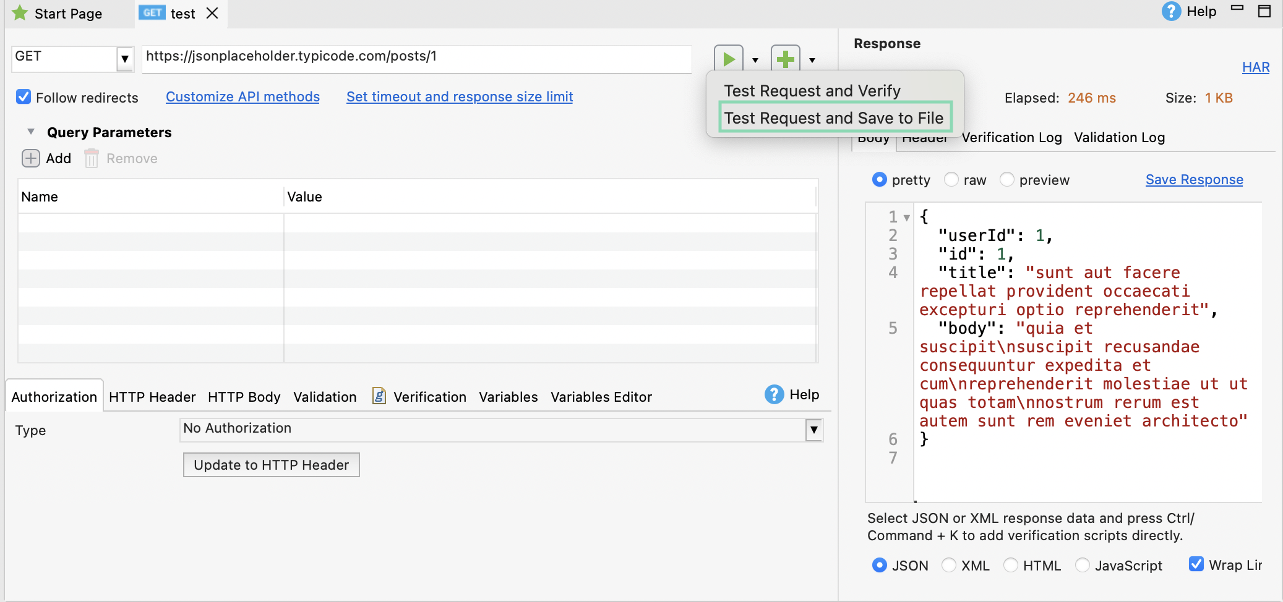Select the pretty radio button
Screen dimensions: 1283x602
point(879,179)
